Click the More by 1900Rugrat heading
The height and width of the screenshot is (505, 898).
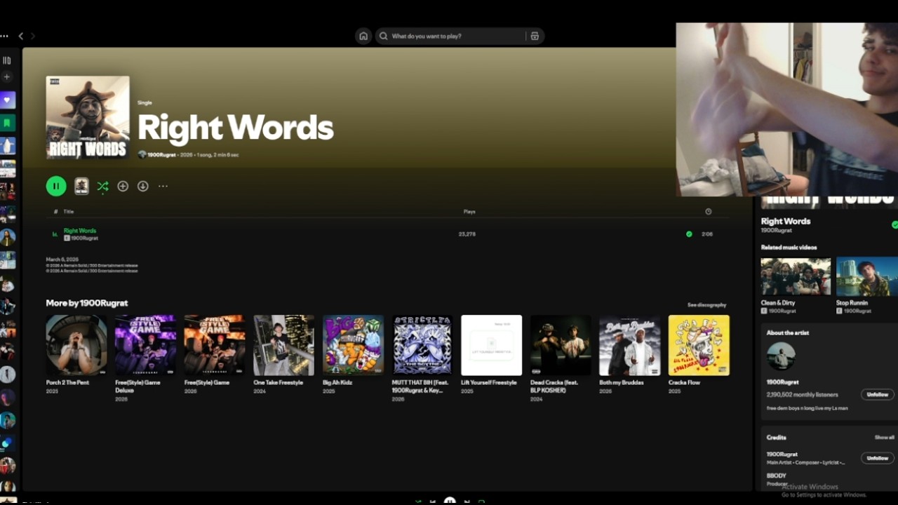point(87,303)
